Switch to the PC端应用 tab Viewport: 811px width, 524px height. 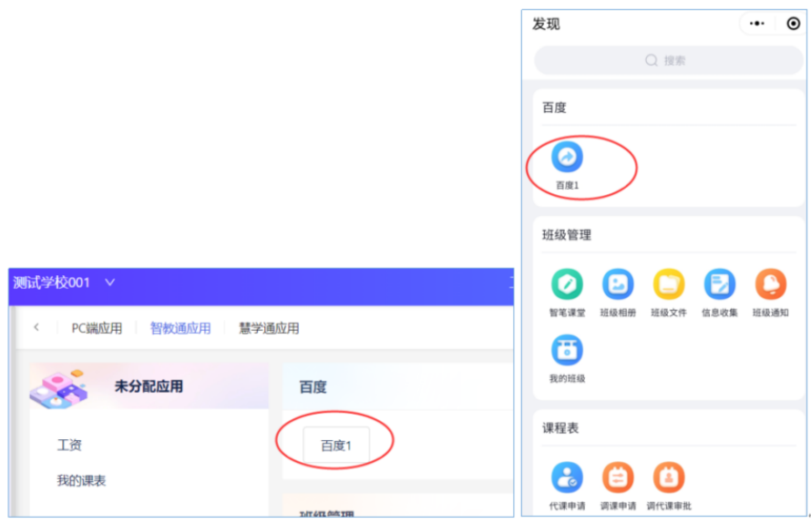point(97,328)
